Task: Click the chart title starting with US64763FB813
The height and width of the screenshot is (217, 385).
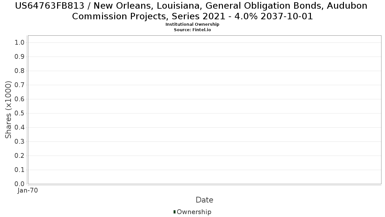Action: [x=192, y=11]
